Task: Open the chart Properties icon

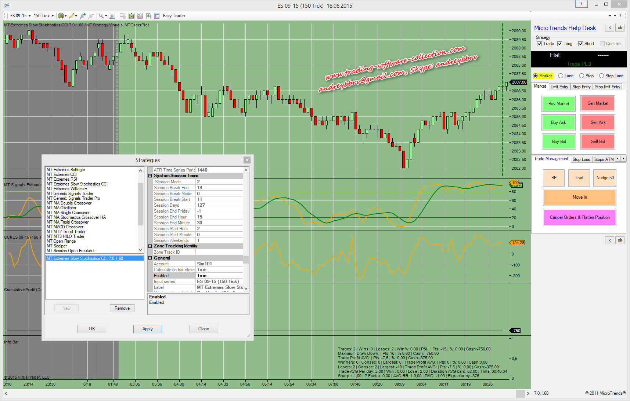Action: pyautogui.click(x=157, y=16)
